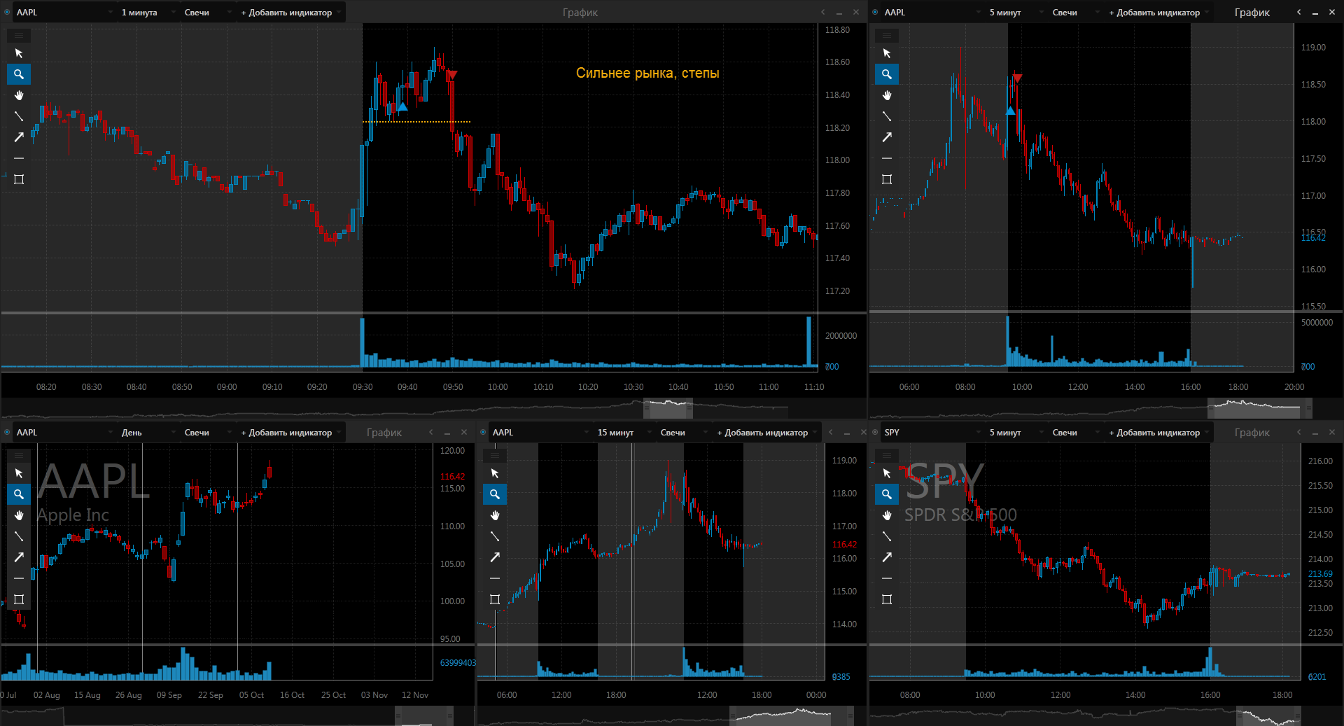Toggle link circle of AAPL 1 минута panel
This screenshot has height=726, width=1344.
tap(7, 12)
